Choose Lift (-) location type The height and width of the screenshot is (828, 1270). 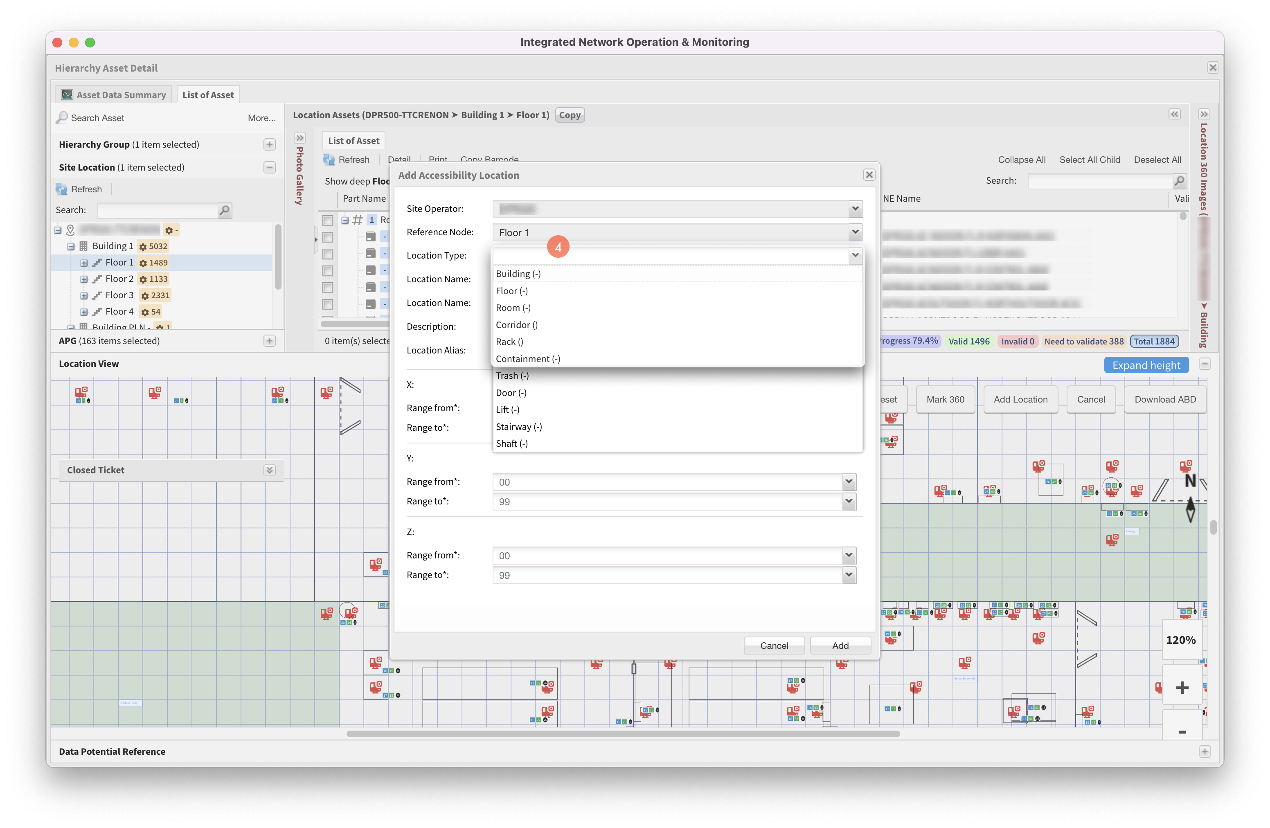tap(677, 410)
